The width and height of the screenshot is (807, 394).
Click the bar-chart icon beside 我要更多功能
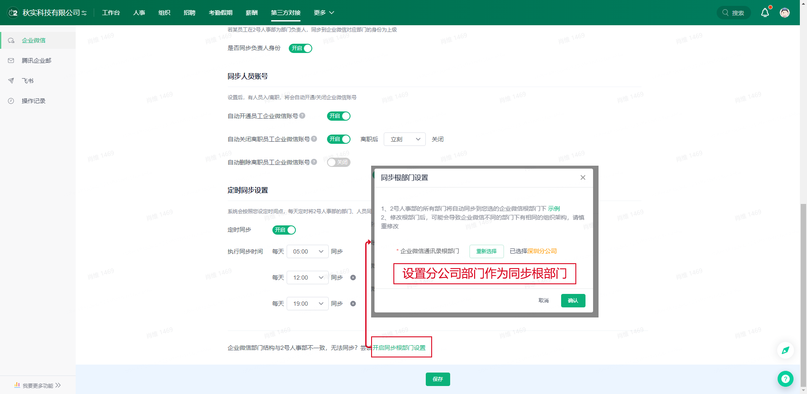click(x=17, y=385)
